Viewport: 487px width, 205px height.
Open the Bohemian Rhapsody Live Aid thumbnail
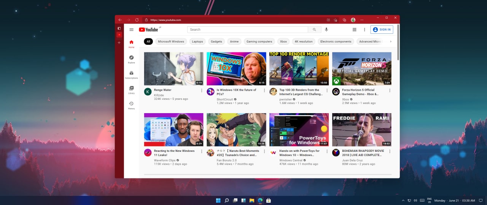[x=362, y=130]
